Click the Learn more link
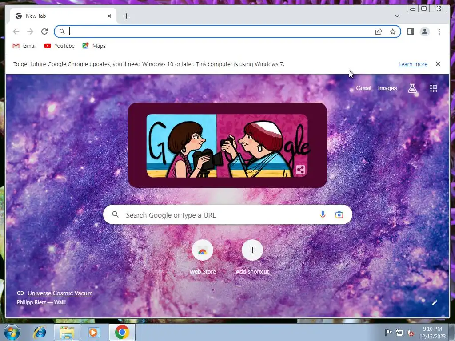Viewport: 455px width, 341px height. pos(413,64)
